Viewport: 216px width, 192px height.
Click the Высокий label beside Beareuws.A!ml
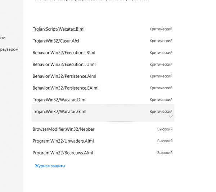click(x=165, y=153)
